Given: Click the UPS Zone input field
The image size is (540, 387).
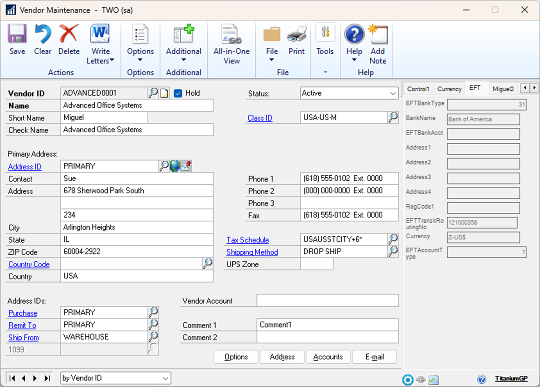Looking at the screenshot, I should [317, 264].
